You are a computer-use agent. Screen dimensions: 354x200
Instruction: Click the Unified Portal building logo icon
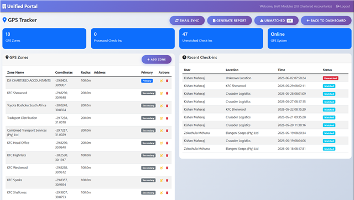pos(4,6)
